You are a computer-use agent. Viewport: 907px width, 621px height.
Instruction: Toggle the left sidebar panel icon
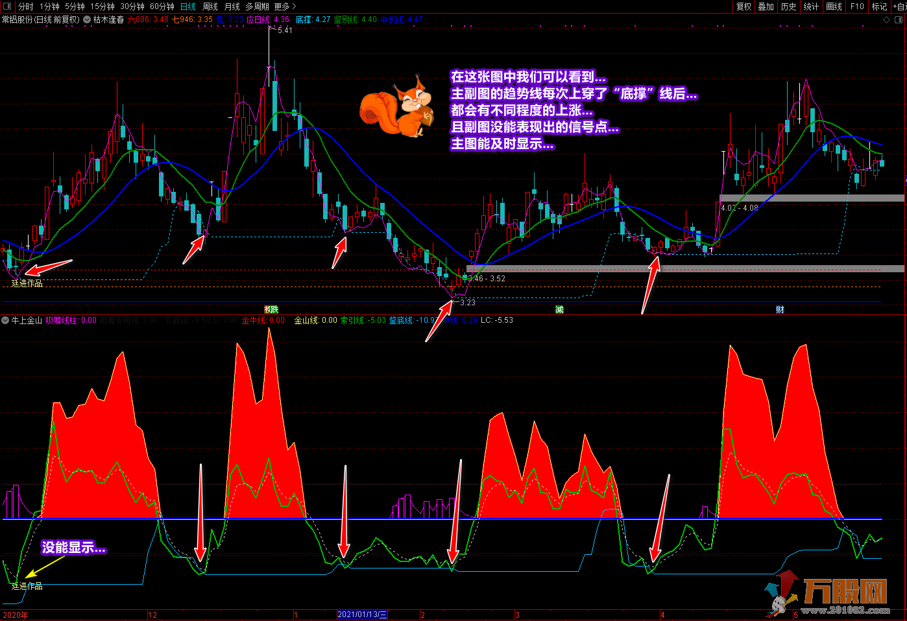(7, 6)
